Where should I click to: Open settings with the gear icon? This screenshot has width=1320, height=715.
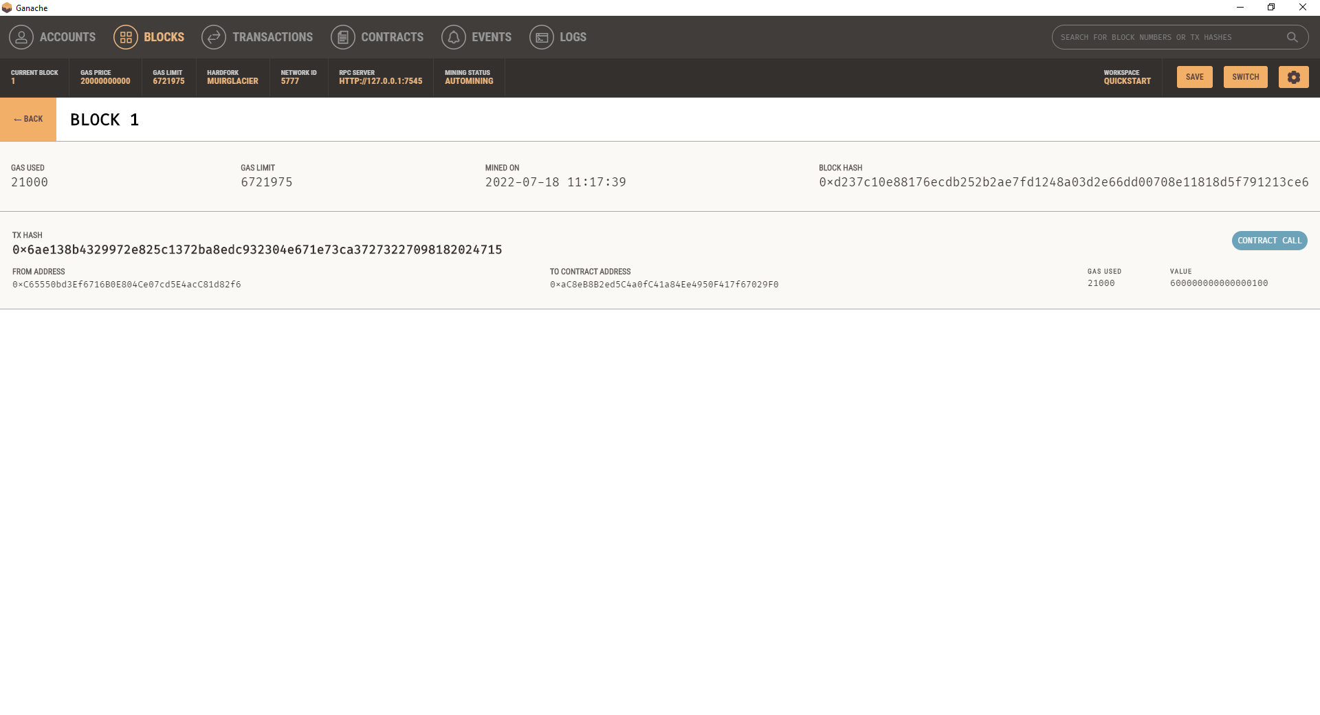click(x=1294, y=77)
